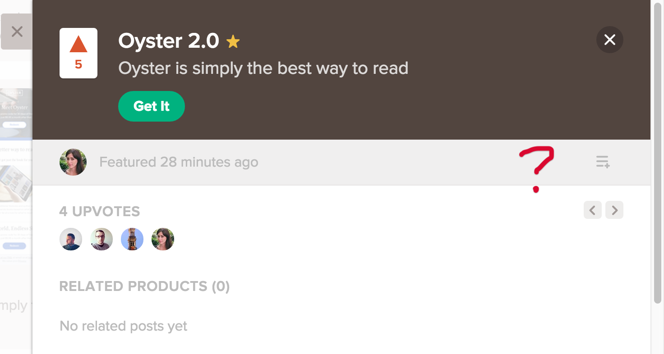Click the Featured 28 minutes ago text

coord(179,162)
